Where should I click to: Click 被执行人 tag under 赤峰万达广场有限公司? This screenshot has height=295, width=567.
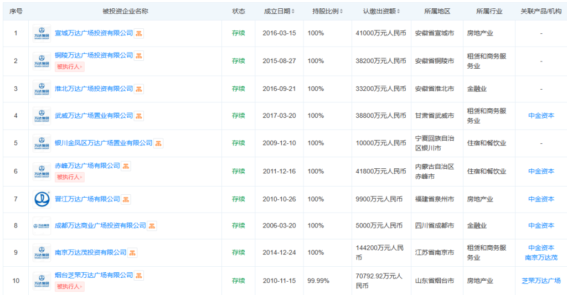pyautogui.click(x=69, y=177)
